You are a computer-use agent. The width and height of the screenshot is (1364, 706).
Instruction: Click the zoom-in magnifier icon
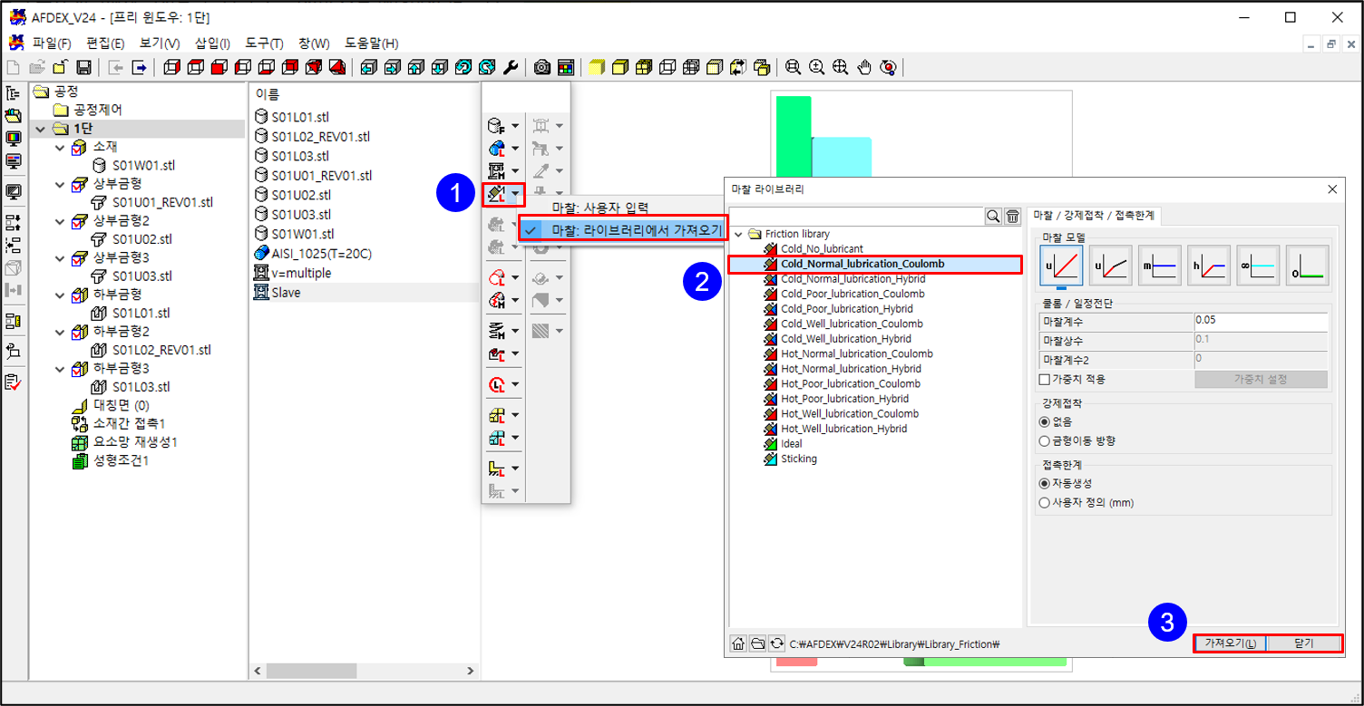point(817,67)
